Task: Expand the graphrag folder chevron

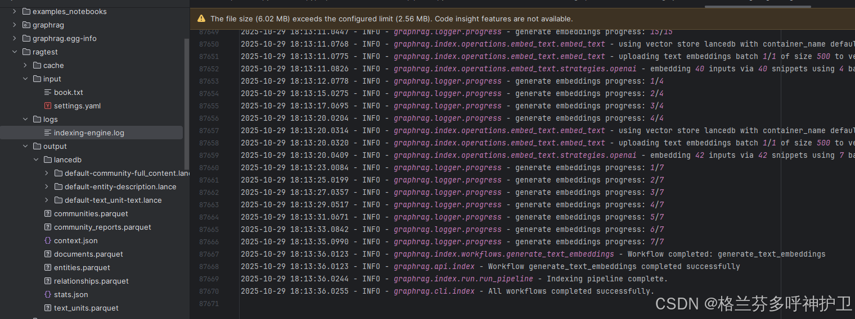Action: [x=15, y=25]
